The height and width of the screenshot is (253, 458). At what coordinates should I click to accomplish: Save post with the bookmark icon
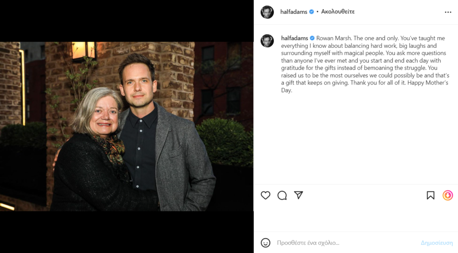click(431, 195)
